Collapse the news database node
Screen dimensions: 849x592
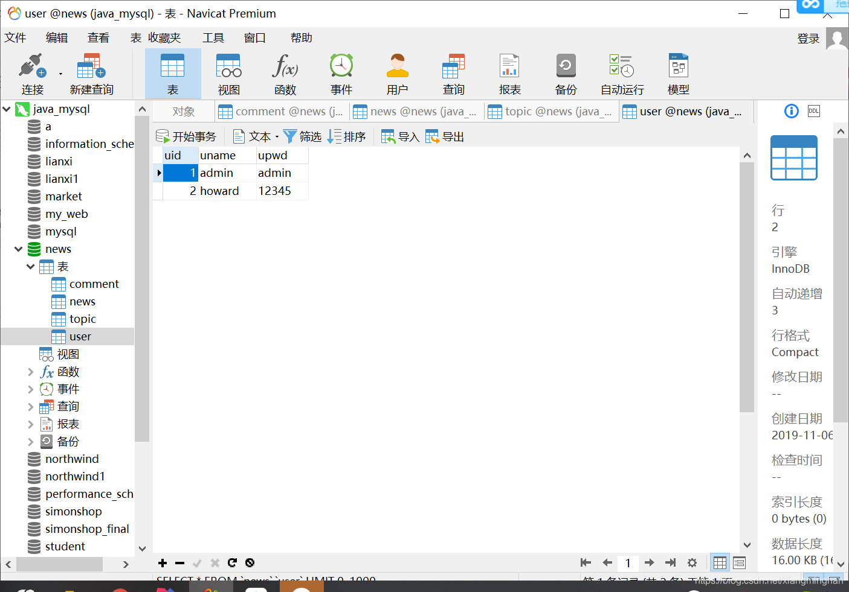tap(19, 249)
